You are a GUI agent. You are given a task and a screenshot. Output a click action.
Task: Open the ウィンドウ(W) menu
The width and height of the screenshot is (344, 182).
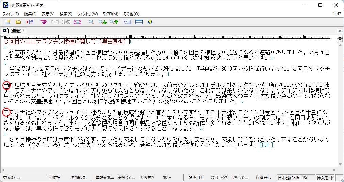87,14
